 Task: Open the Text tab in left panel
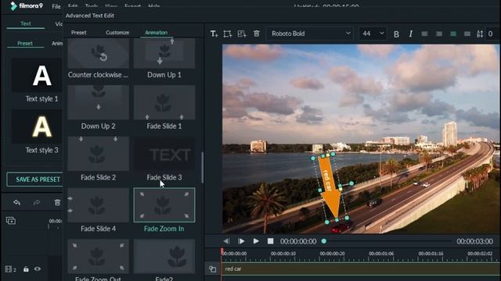pos(26,23)
